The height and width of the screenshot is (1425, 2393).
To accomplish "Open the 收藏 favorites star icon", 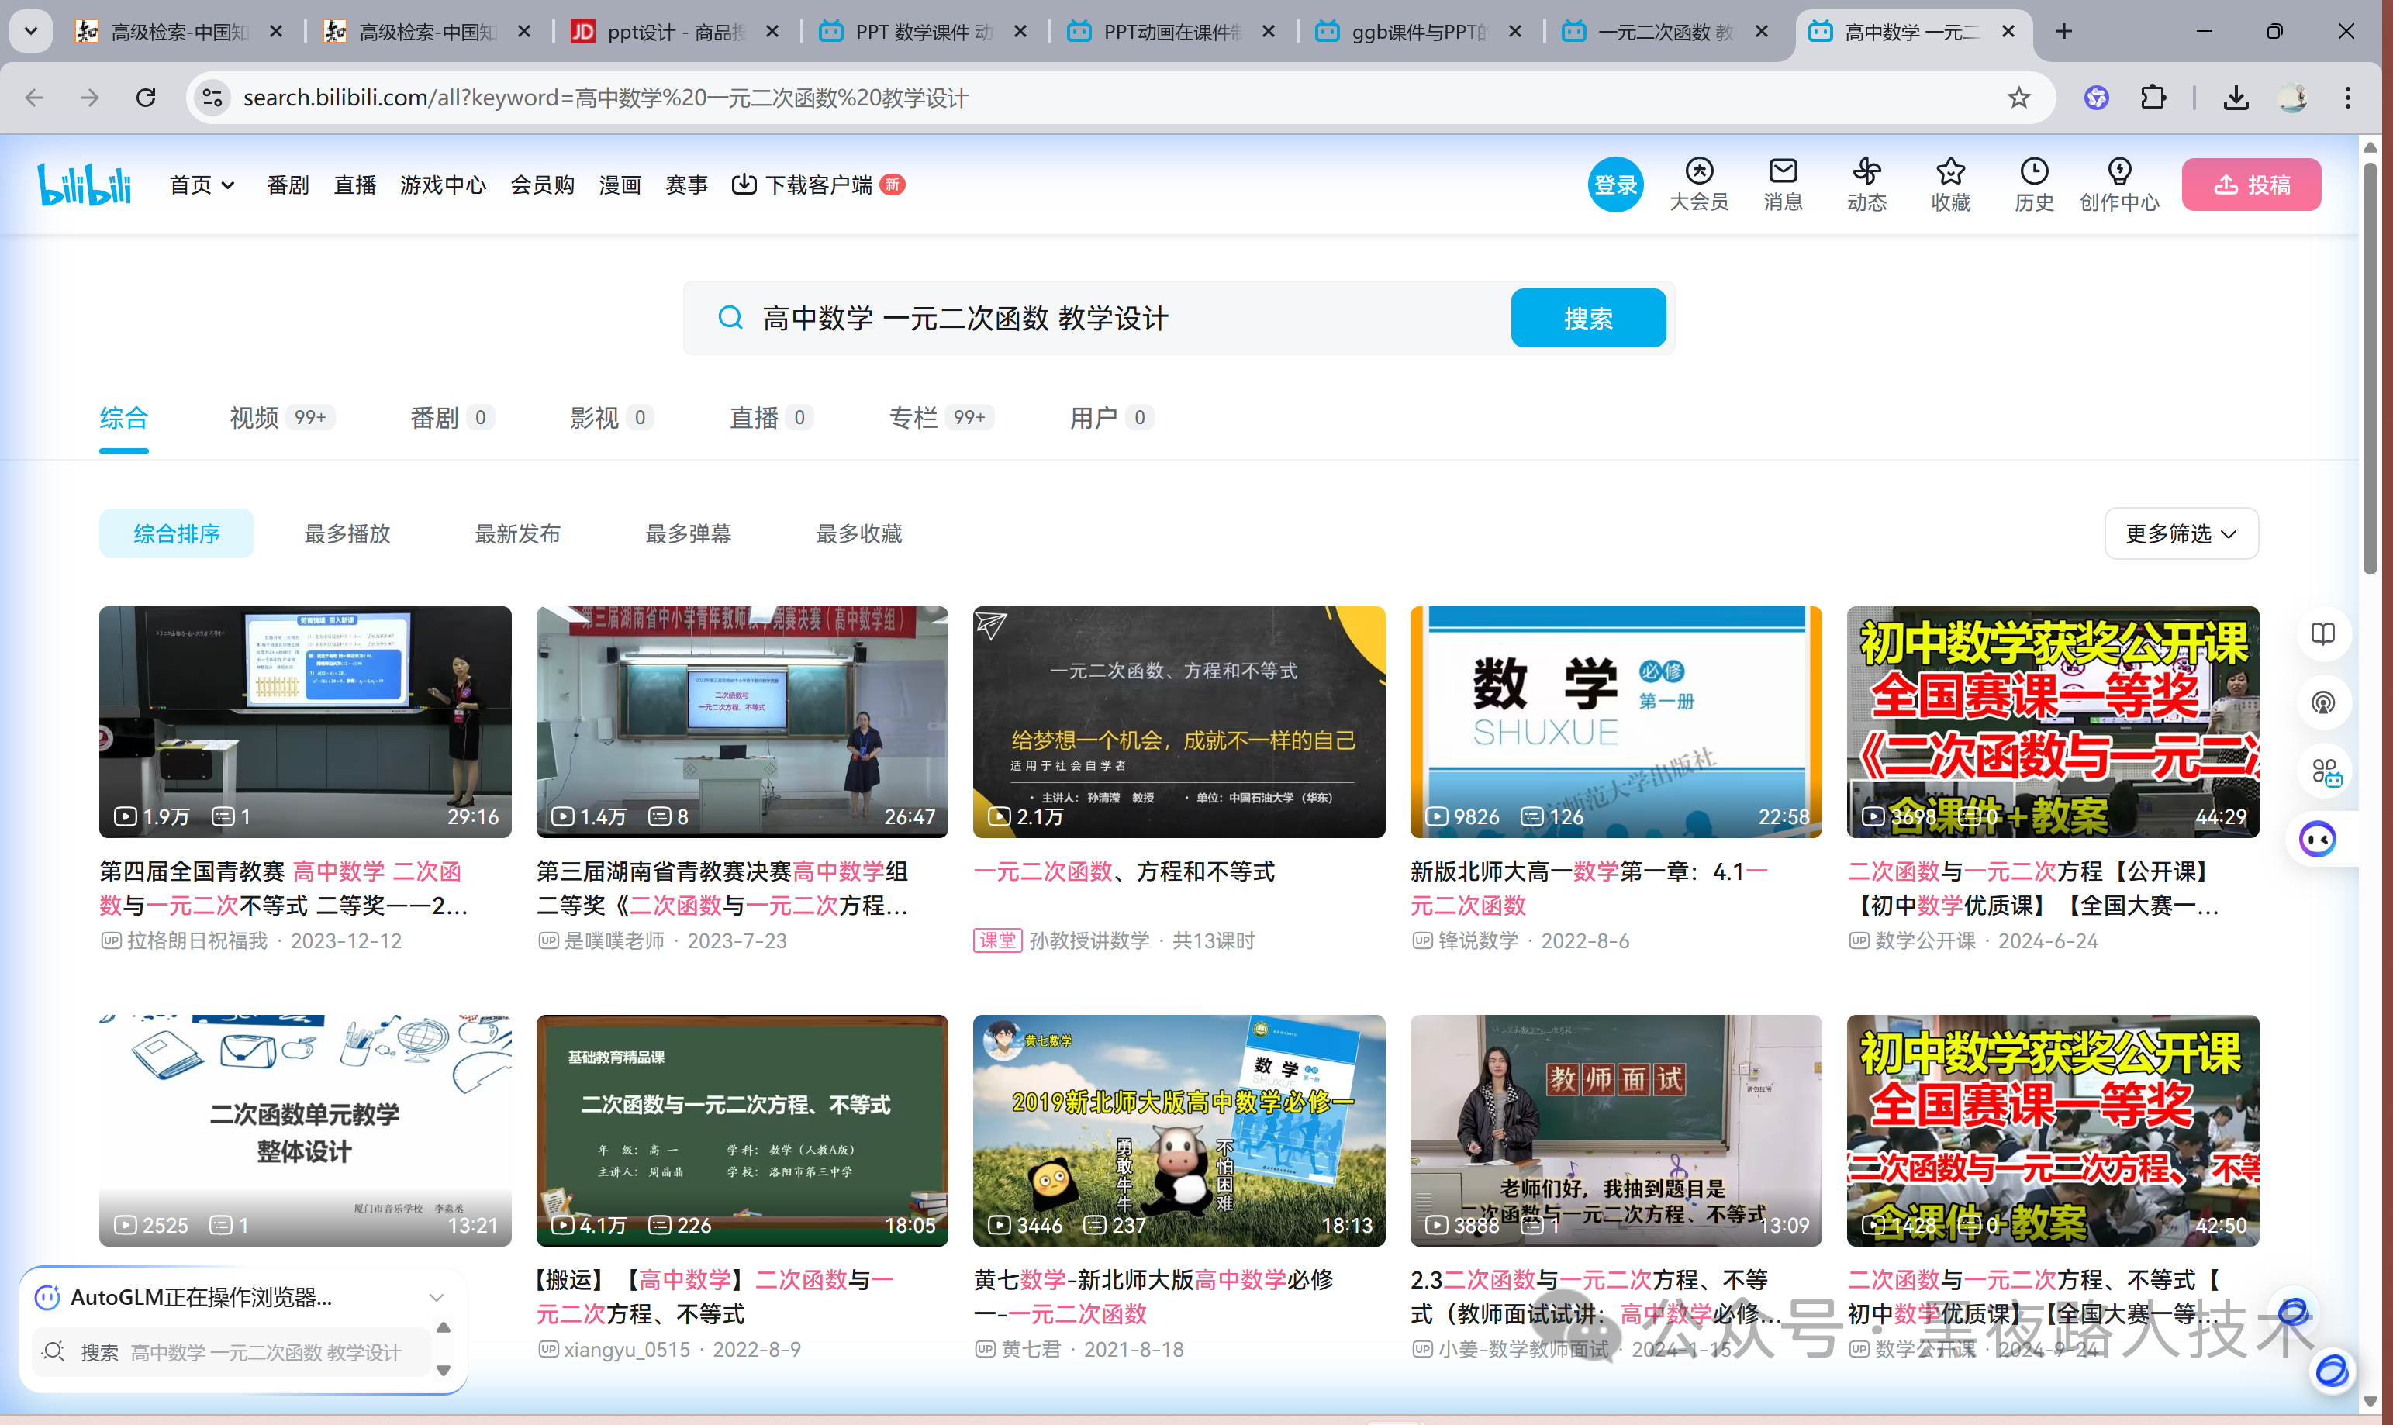I will click(x=1949, y=173).
